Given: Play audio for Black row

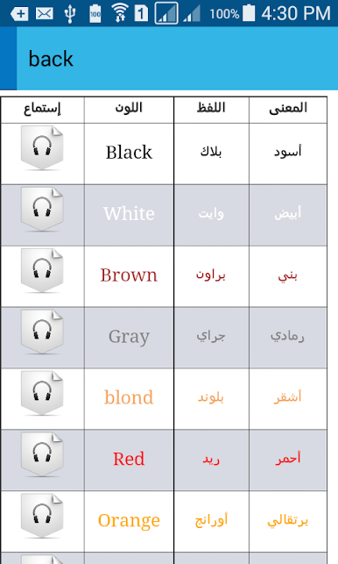Looking at the screenshot, I should tap(42, 148).
